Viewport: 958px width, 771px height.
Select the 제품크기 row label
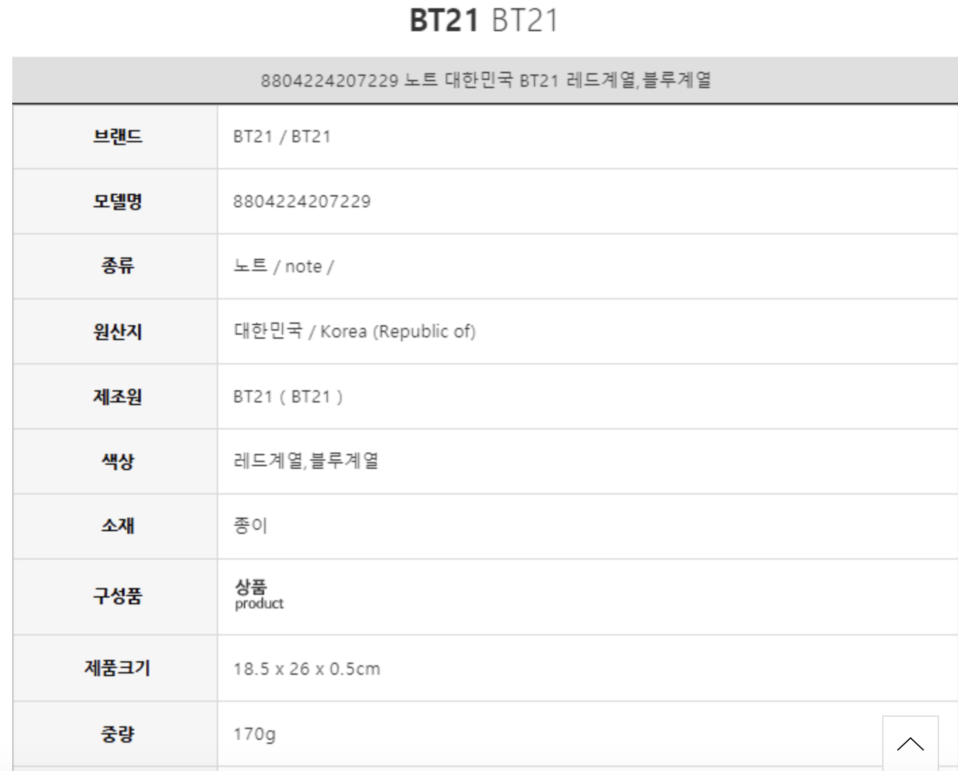coord(117,668)
